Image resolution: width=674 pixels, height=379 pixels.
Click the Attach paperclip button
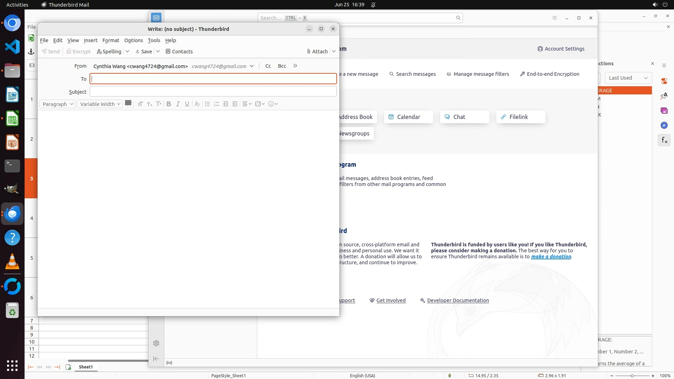[317, 51]
